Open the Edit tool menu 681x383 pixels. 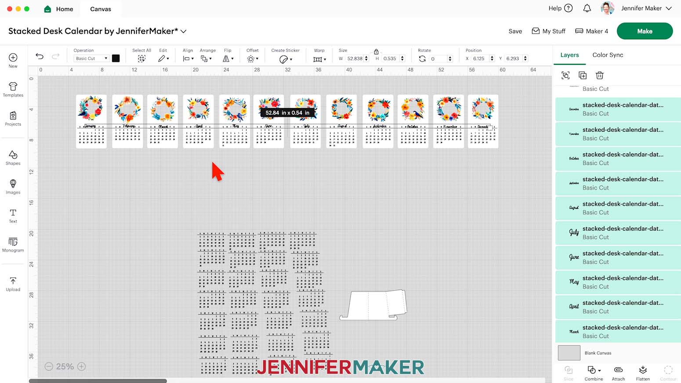coord(163,58)
